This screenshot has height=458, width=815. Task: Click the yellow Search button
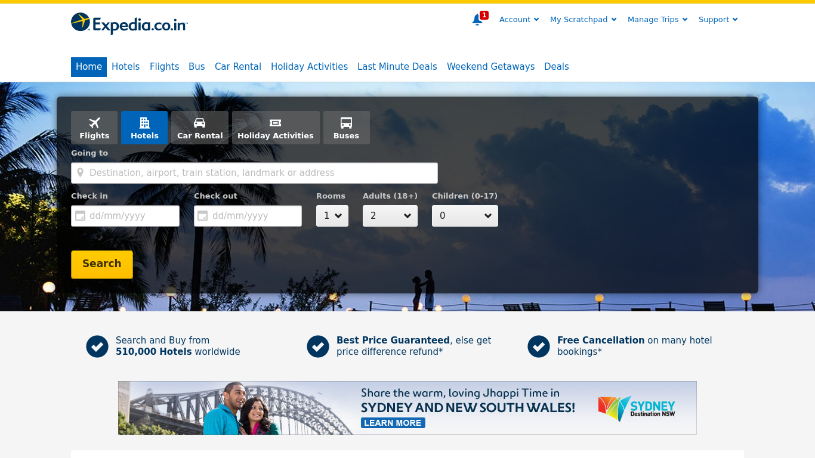(x=101, y=264)
